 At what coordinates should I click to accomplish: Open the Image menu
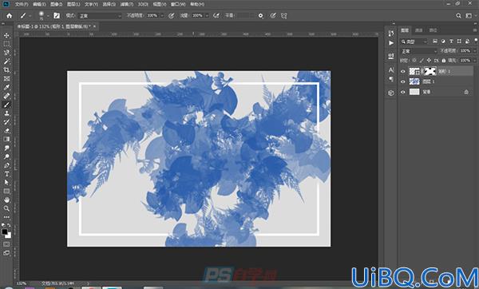click(56, 4)
